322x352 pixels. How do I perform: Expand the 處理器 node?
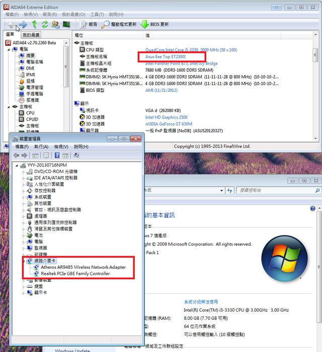[24, 217]
